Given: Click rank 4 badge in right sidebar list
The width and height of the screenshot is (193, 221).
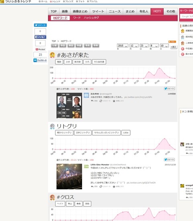Looking at the screenshot, I should pos(183,49).
